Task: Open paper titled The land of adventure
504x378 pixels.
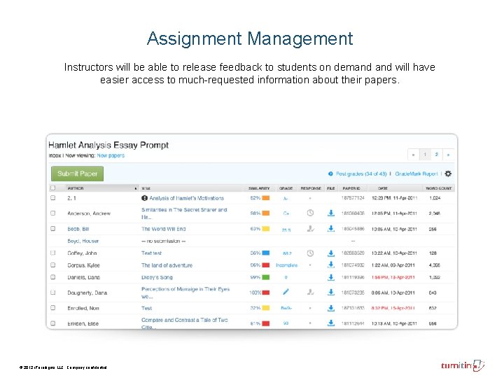Action: click(x=167, y=265)
